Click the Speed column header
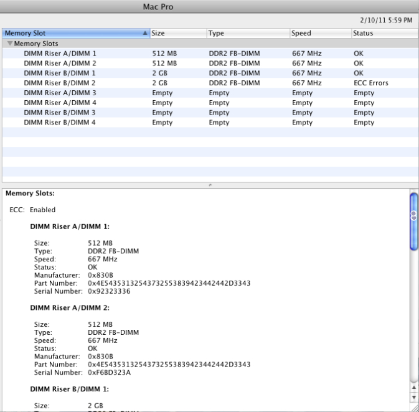 321,33
